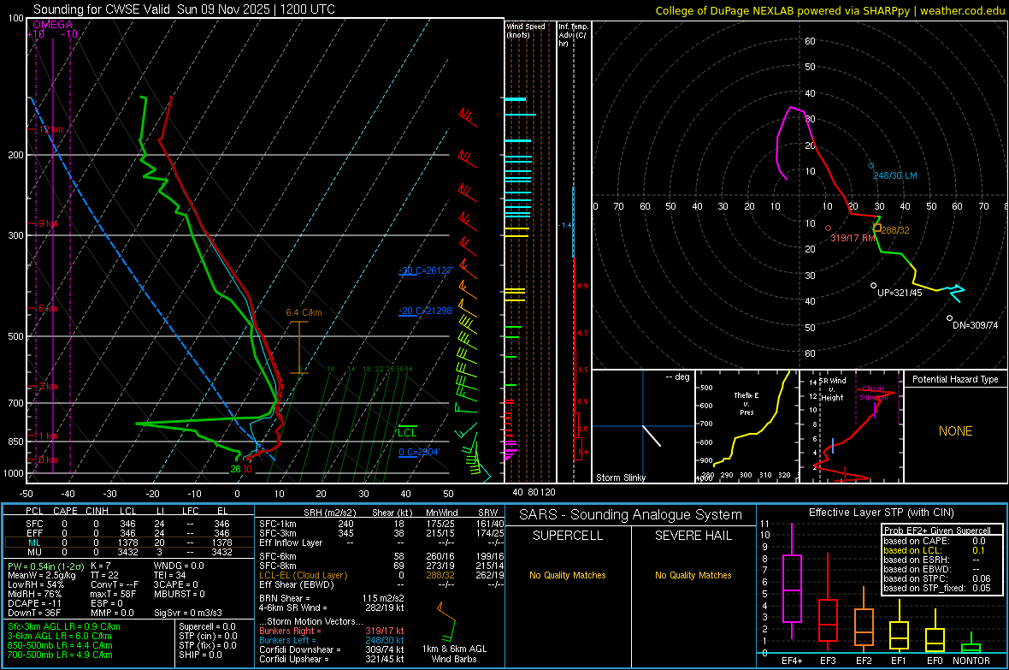
Task: Click the Classic Supercell label
Action: (874, 393)
